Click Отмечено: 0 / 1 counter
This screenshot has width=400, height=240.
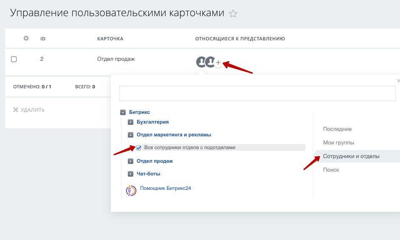point(32,87)
